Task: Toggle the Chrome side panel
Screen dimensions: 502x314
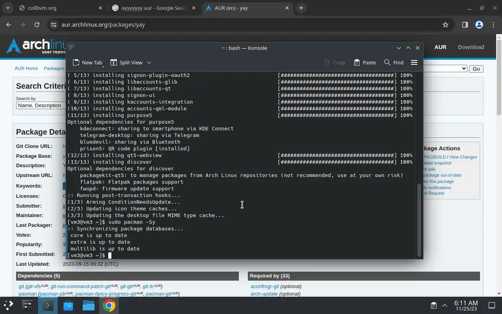Action: pyautogui.click(x=465, y=25)
